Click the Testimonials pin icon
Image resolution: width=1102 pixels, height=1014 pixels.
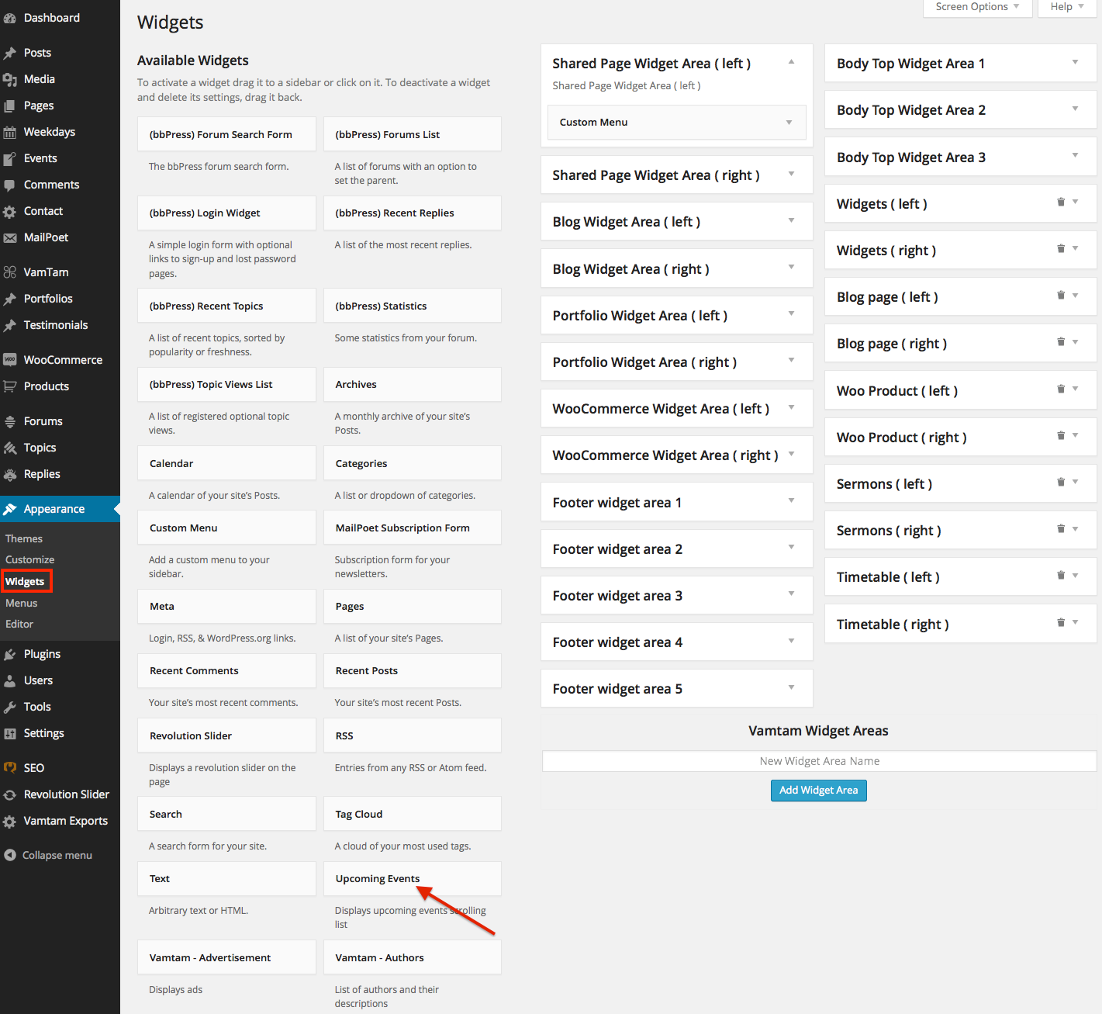[x=10, y=325]
